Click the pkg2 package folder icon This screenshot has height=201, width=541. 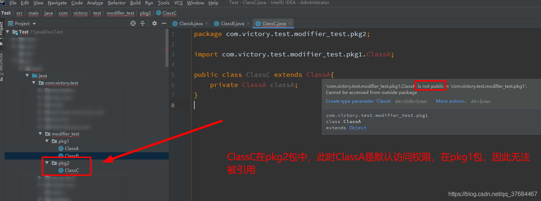tap(54, 163)
